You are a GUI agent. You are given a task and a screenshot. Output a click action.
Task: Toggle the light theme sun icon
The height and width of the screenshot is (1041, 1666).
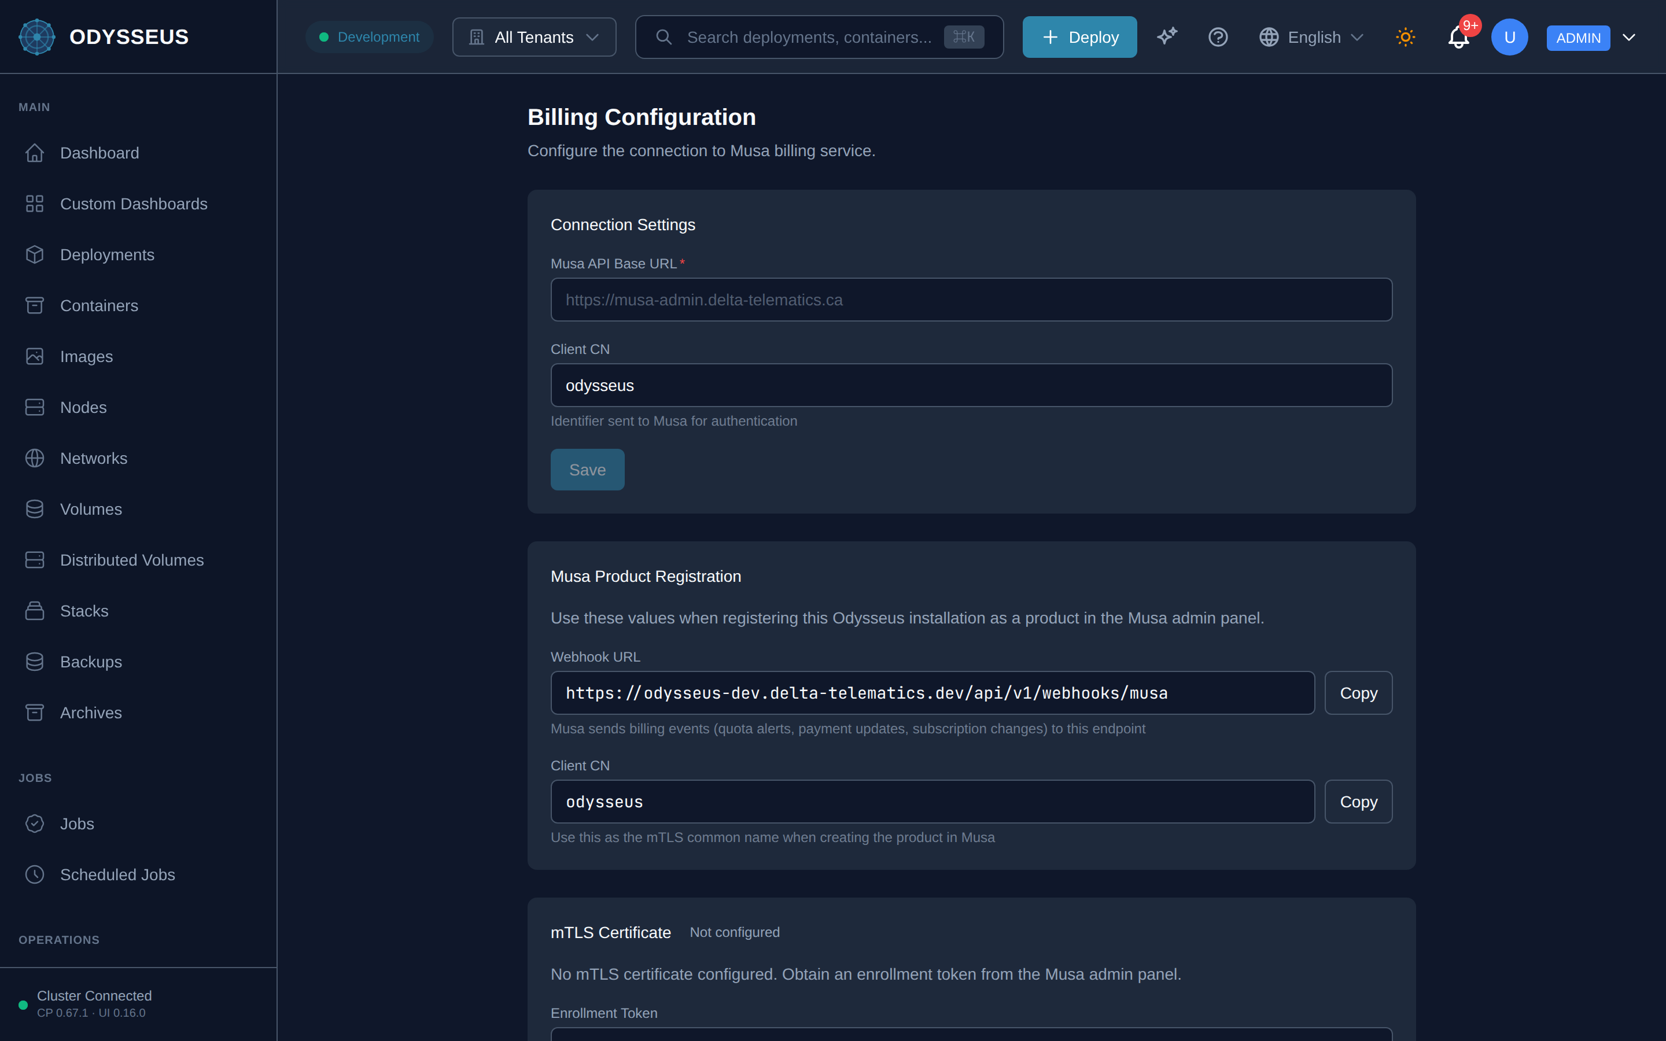click(x=1405, y=36)
